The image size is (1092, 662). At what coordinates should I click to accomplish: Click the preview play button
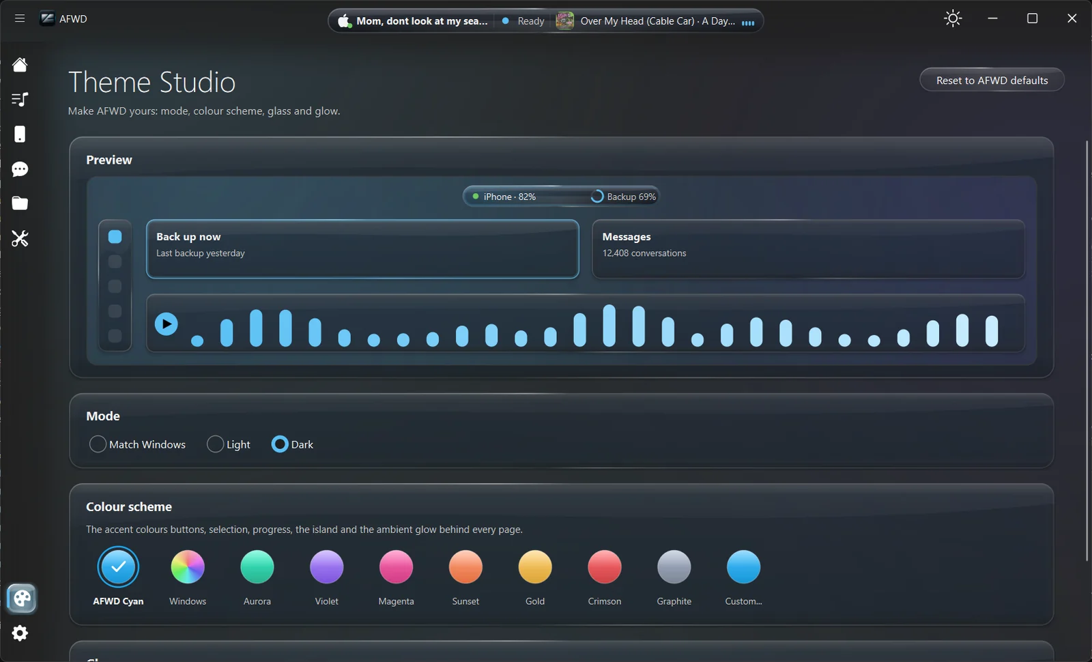(166, 323)
